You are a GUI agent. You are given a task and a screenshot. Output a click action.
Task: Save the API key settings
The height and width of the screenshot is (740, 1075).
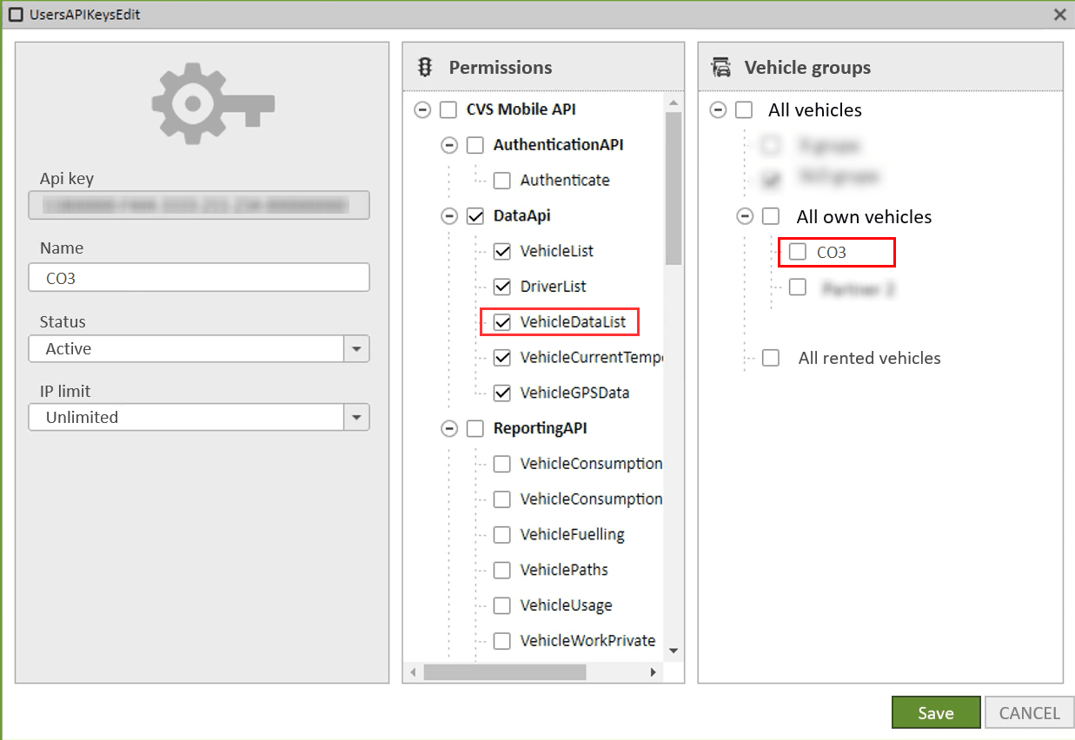pos(936,712)
